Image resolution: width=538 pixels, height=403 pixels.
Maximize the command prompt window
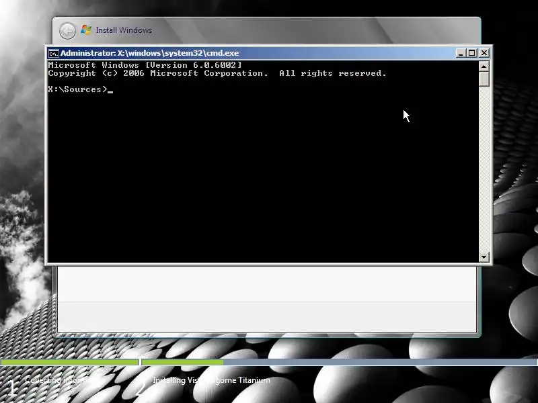pos(472,53)
